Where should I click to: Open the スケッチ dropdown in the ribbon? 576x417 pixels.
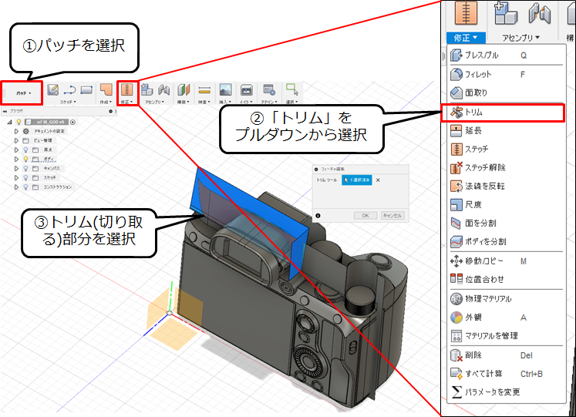(x=68, y=102)
